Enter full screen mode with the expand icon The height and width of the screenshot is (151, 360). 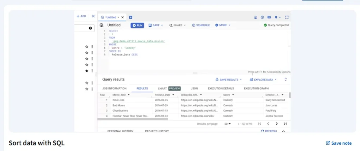[x=287, y=17]
